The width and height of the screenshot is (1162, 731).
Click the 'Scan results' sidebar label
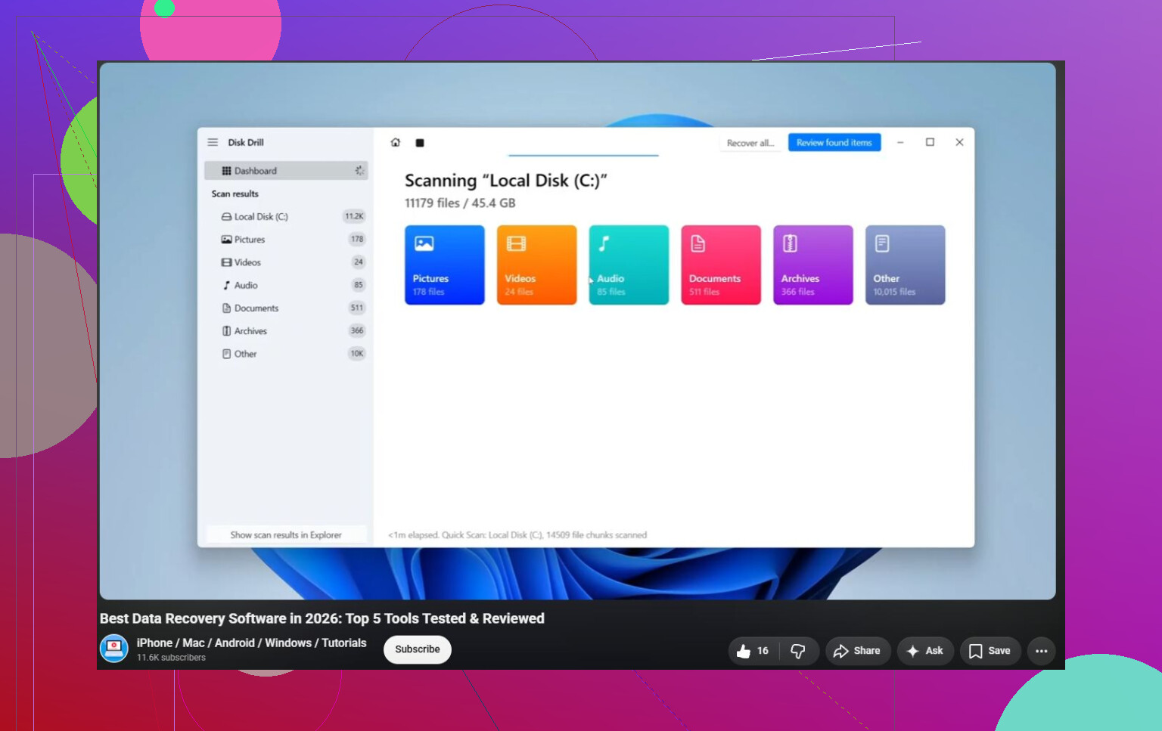(x=235, y=194)
